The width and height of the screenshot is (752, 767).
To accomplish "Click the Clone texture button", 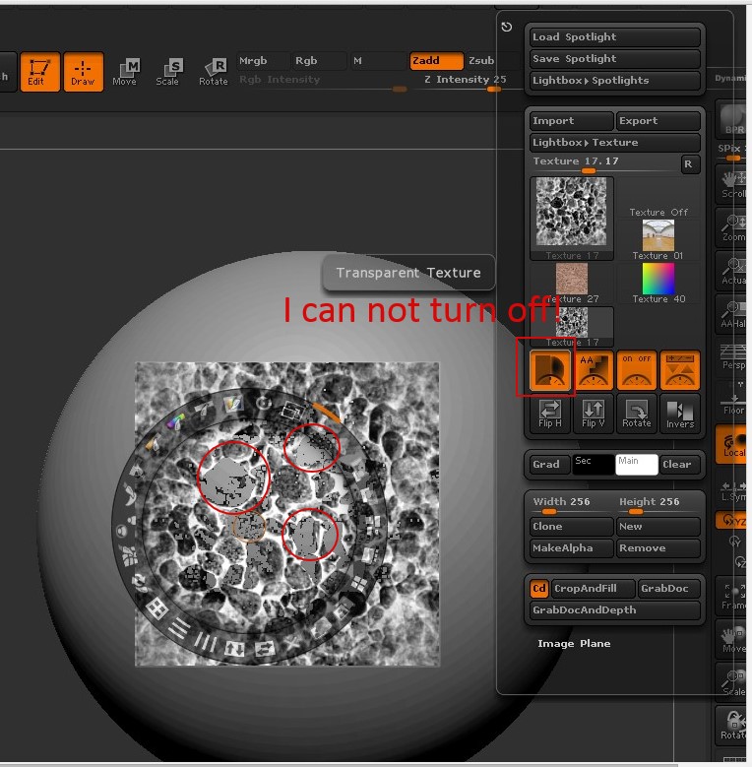I will pyautogui.click(x=571, y=527).
